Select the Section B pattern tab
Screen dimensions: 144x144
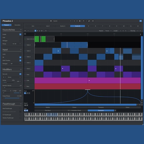pyautogui.click(x=77, y=26)
